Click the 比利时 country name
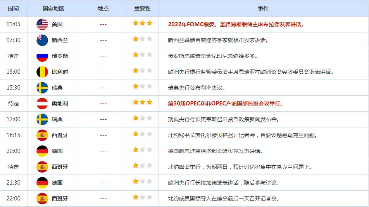This screenshot has width=369, height=207. tap(60, 72)
